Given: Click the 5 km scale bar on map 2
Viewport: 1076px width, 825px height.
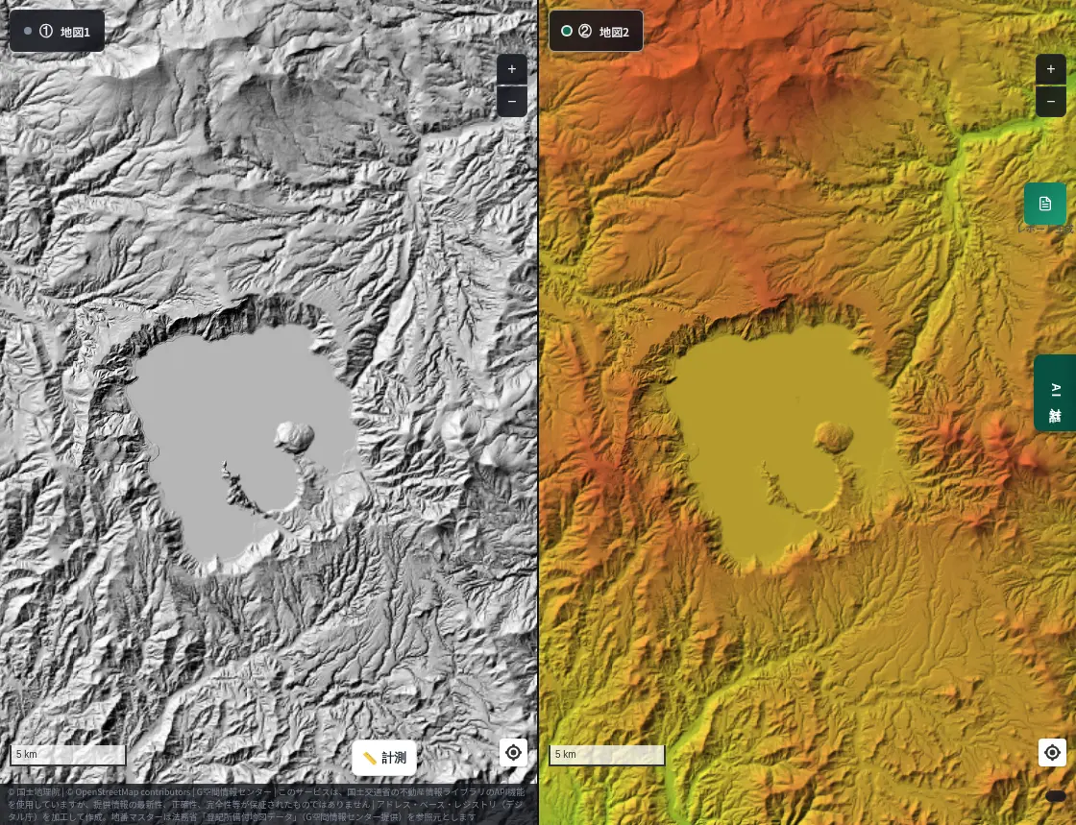Looking at the screenshot, I should click(x=606, y=755).
